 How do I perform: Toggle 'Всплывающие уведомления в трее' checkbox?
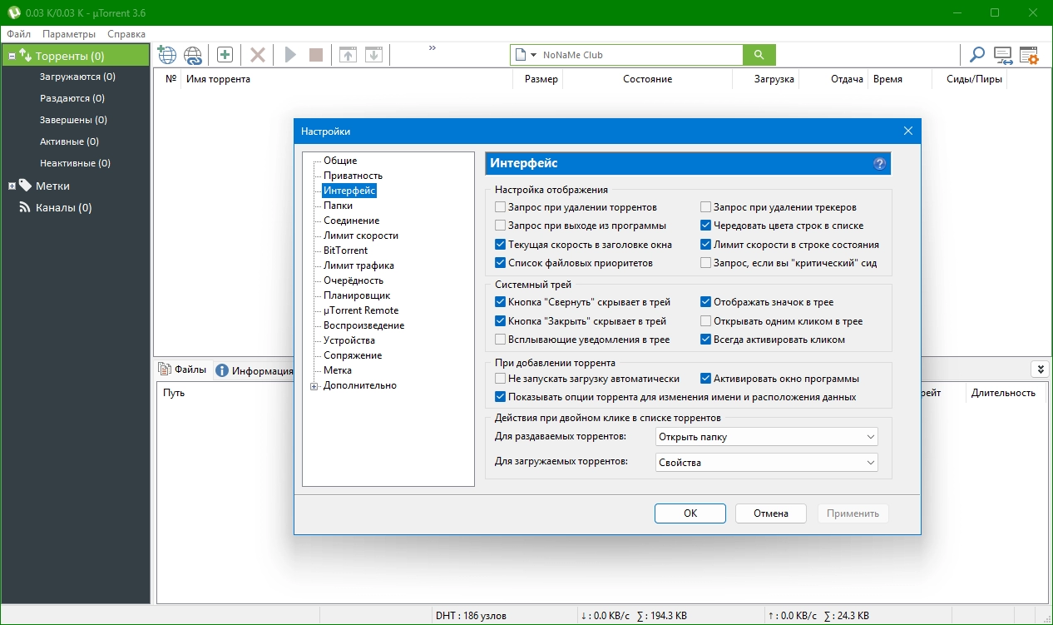coord(500,340)
